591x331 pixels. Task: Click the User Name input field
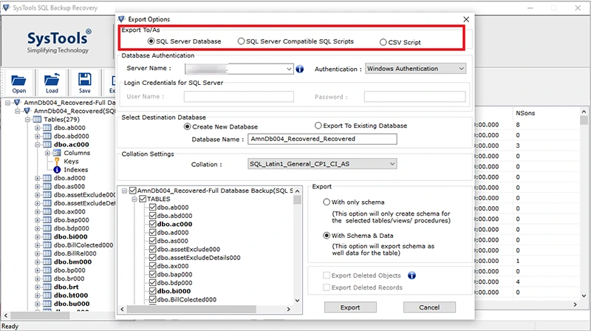[239, 97]
